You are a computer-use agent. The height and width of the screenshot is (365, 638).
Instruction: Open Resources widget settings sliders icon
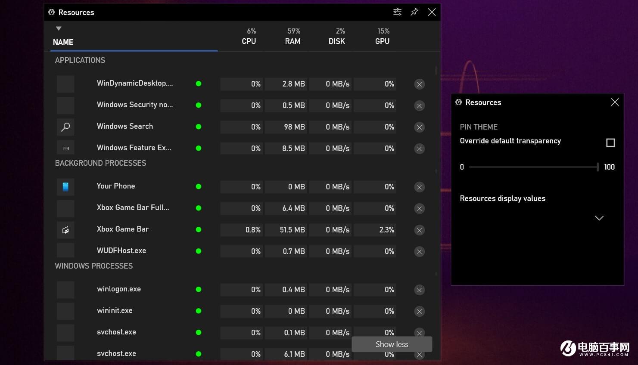(x=397, y=12)
